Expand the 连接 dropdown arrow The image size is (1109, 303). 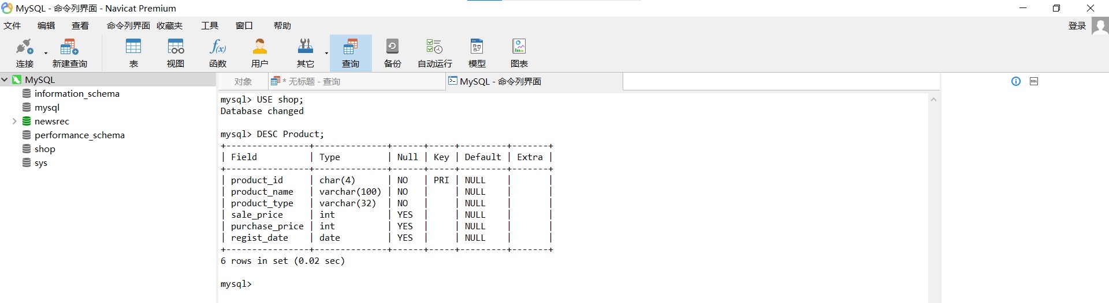pos(46,54)
